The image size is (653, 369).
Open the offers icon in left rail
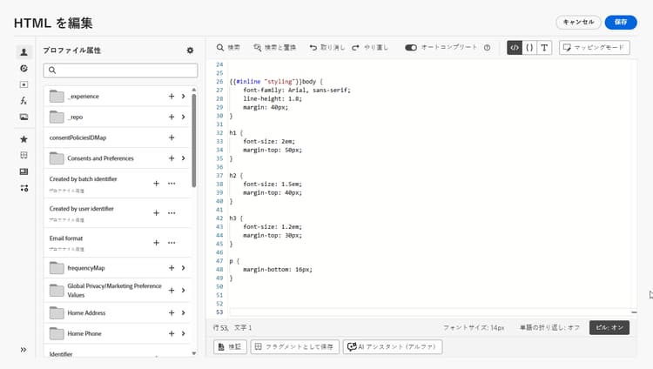[x=24, y=84]
